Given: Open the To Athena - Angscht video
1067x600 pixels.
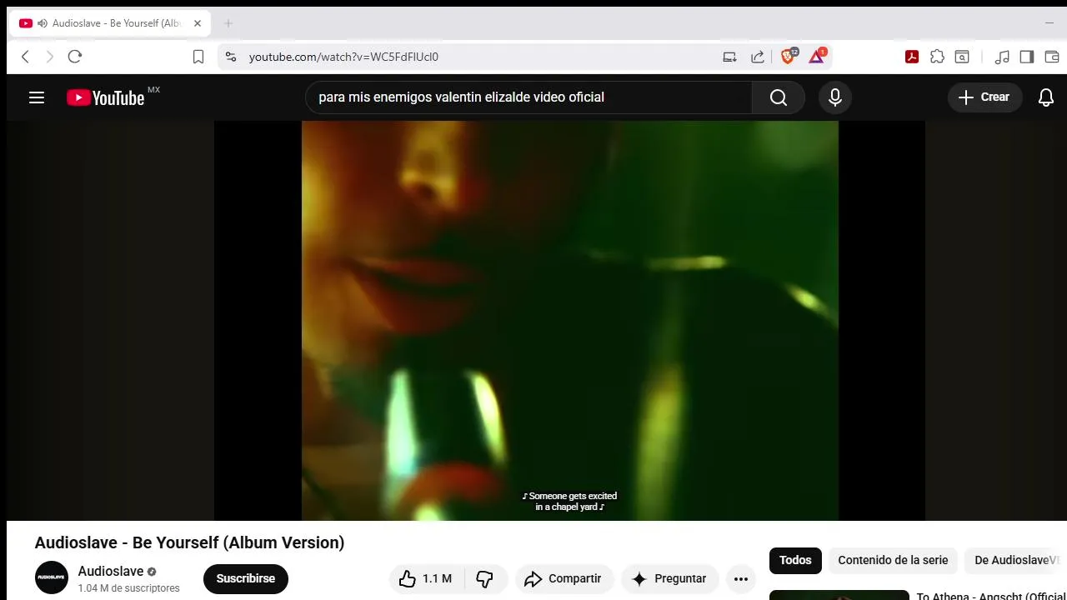Looking at the screenshot, I should click(991, 596).
